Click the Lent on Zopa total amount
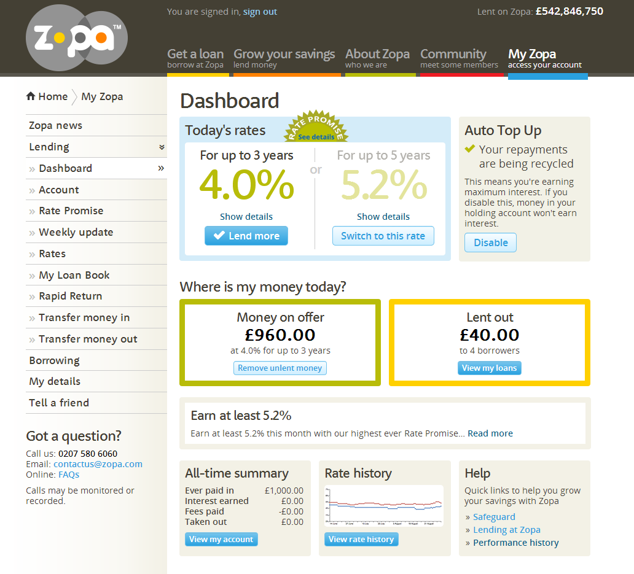634x574 pixels. pos(569,11)
